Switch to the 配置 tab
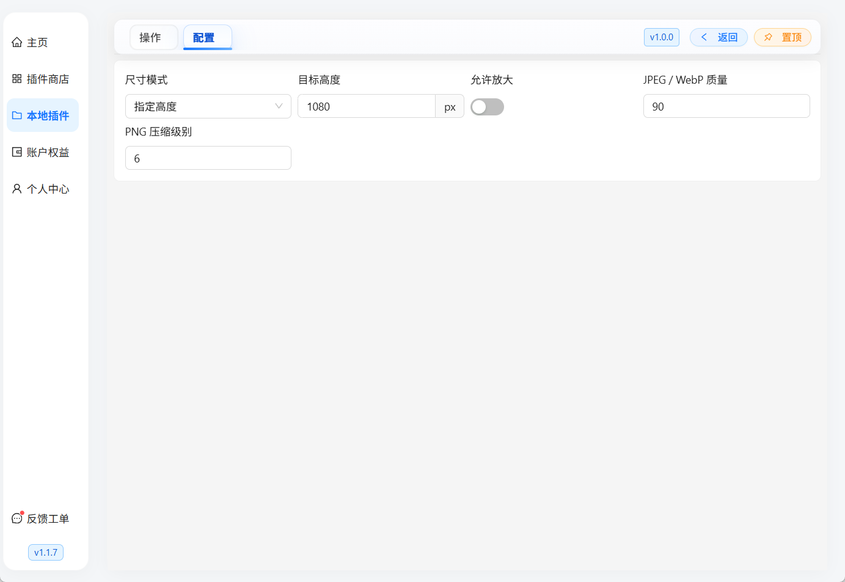The image size is (845, 582). [207, 37]
